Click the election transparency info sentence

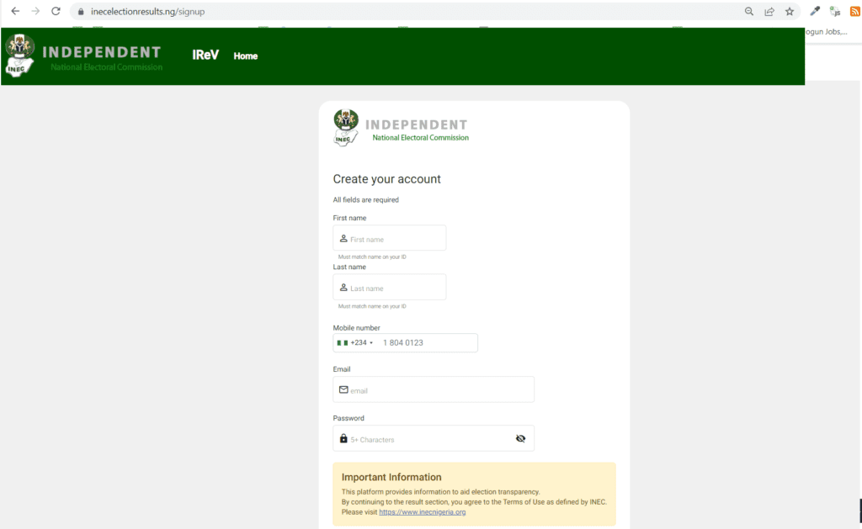[x=440, y=492]
